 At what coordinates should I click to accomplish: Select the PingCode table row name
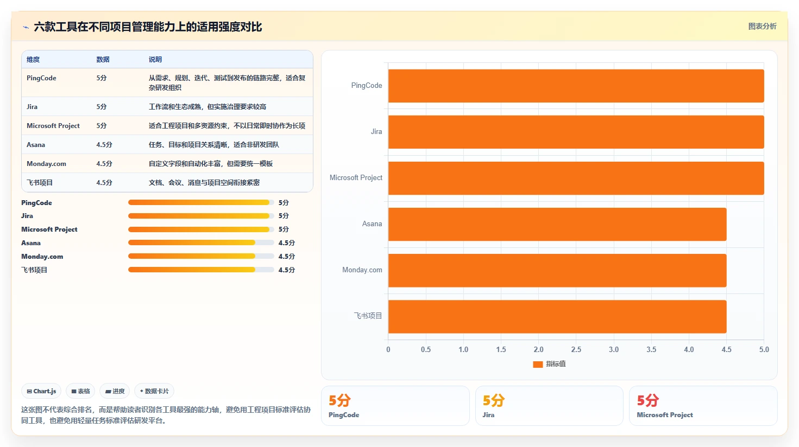pyautogui.click(x=41, y=78)
